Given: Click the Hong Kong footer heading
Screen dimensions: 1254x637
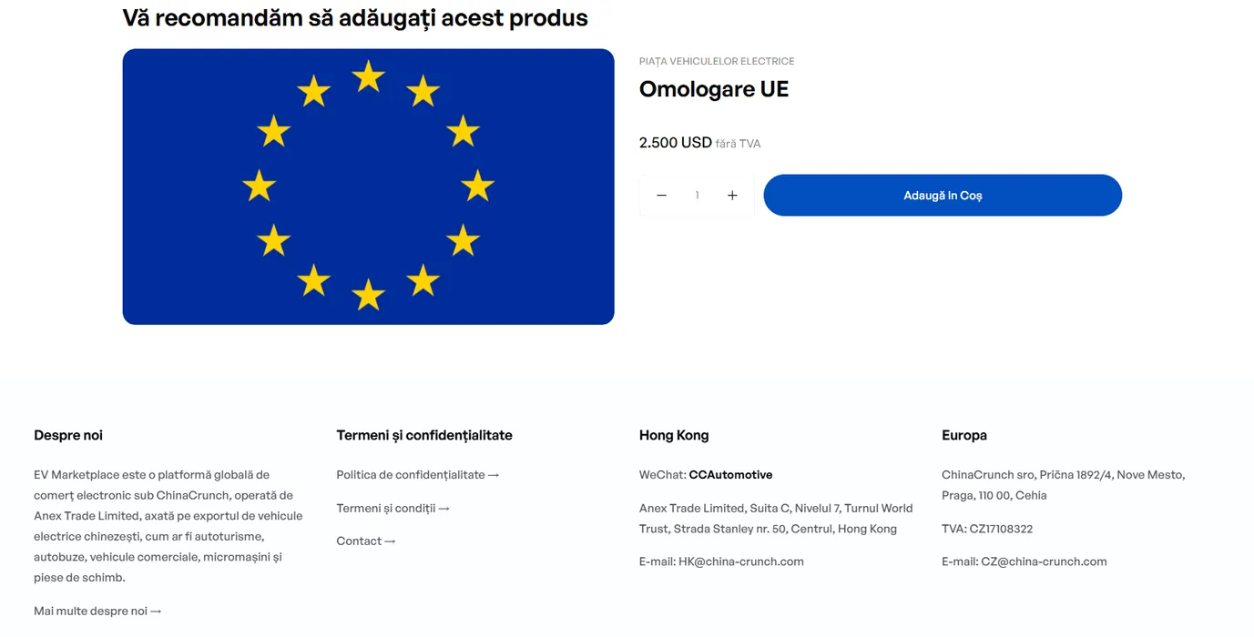Looking at the screenshot, I should pos(674,435).
